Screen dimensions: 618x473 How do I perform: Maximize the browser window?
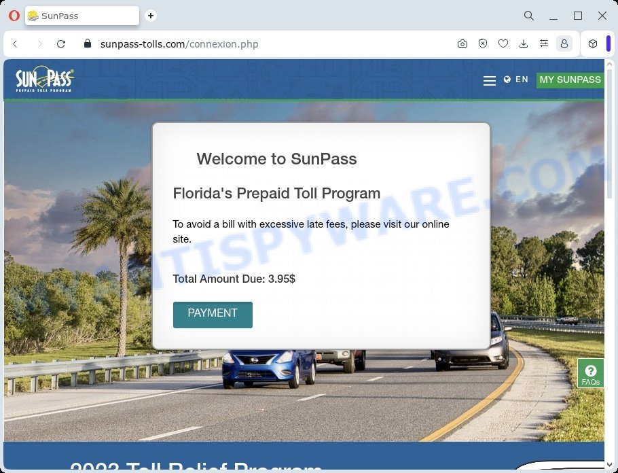(578, 16)
